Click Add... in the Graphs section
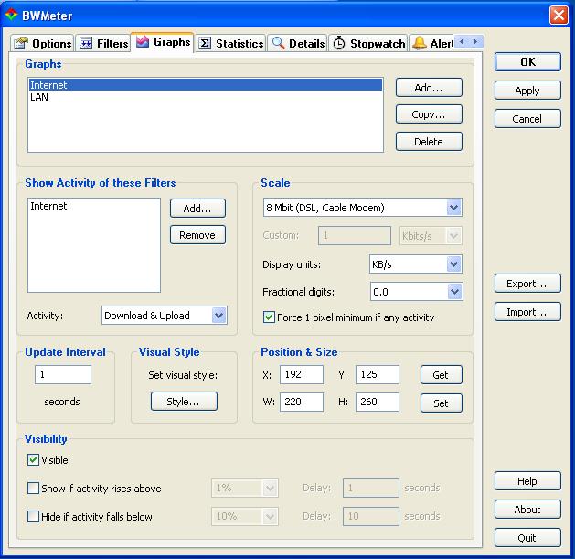 coord(429,87)
